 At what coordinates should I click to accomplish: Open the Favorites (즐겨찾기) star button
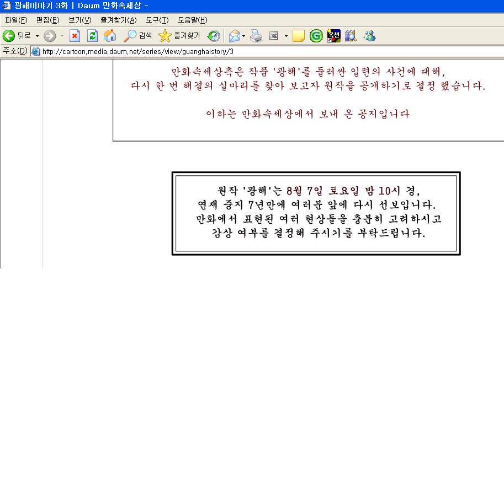179,36
